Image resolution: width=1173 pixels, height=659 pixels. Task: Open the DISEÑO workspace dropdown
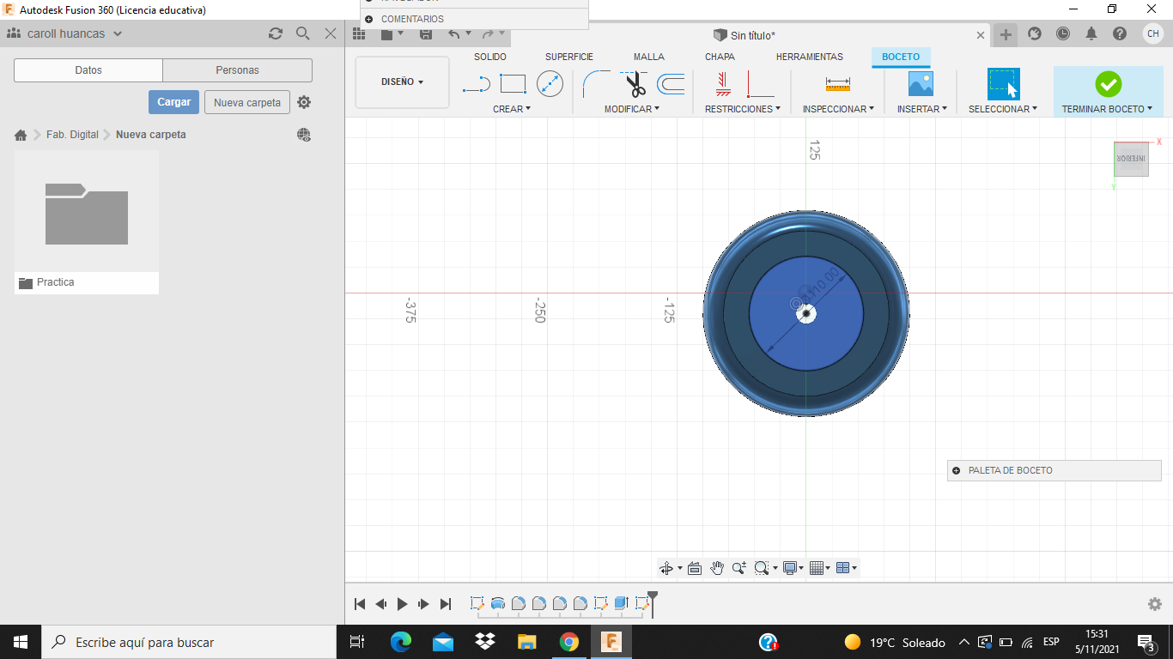[402, 82]
